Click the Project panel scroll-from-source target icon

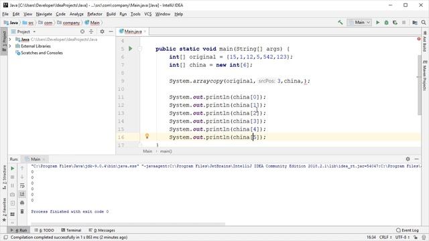click(82, 31)
